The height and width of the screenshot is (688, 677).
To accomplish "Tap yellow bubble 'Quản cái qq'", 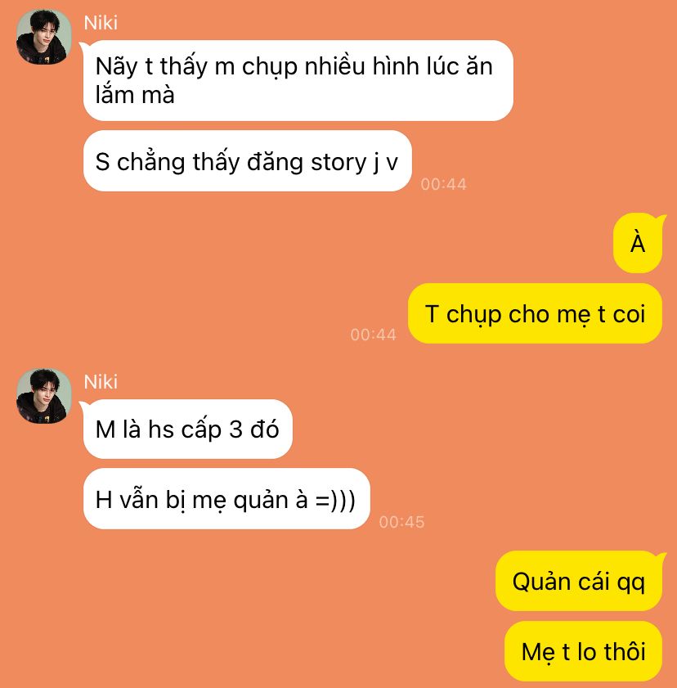I will click(x=579, y=581).
